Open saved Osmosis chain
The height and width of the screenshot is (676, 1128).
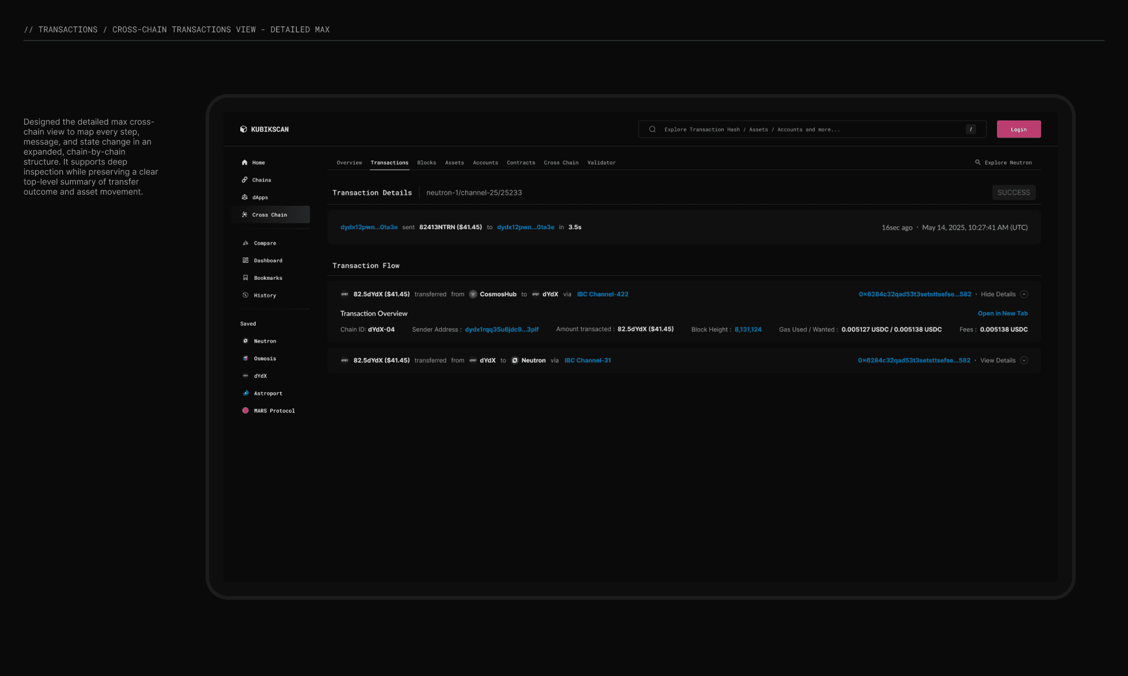pyautogui.click(x=264, y=359)
